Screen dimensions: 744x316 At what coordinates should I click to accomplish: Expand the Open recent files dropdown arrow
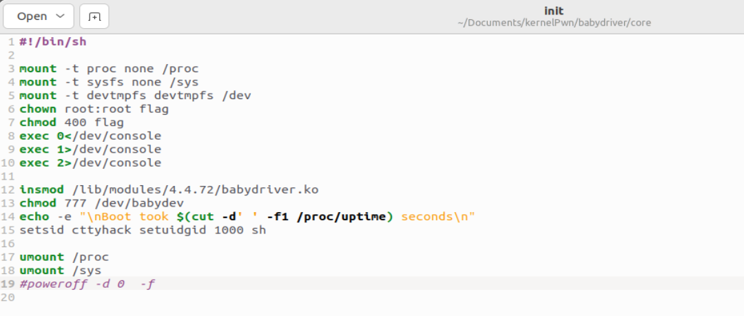click(x=60, y=16)
